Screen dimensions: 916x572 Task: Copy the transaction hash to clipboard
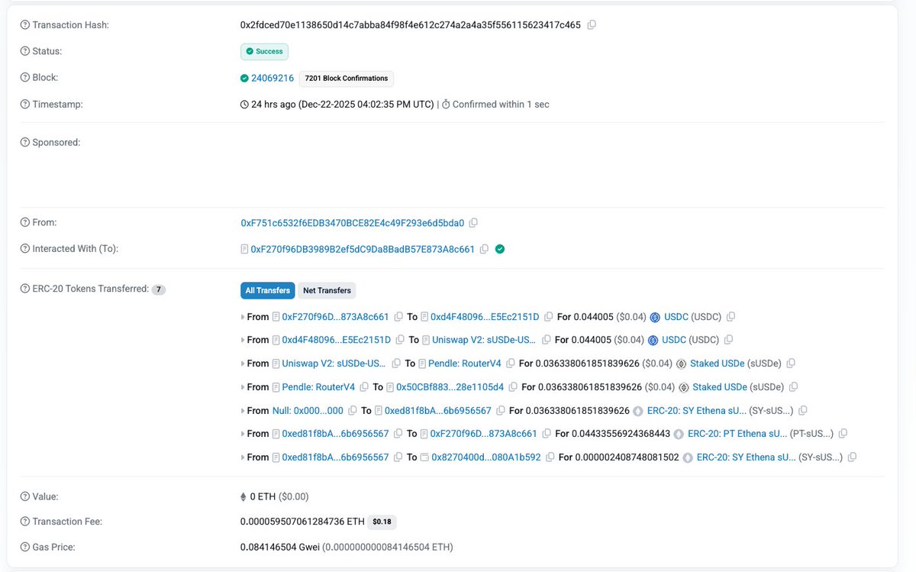click(x=592, y=25)
